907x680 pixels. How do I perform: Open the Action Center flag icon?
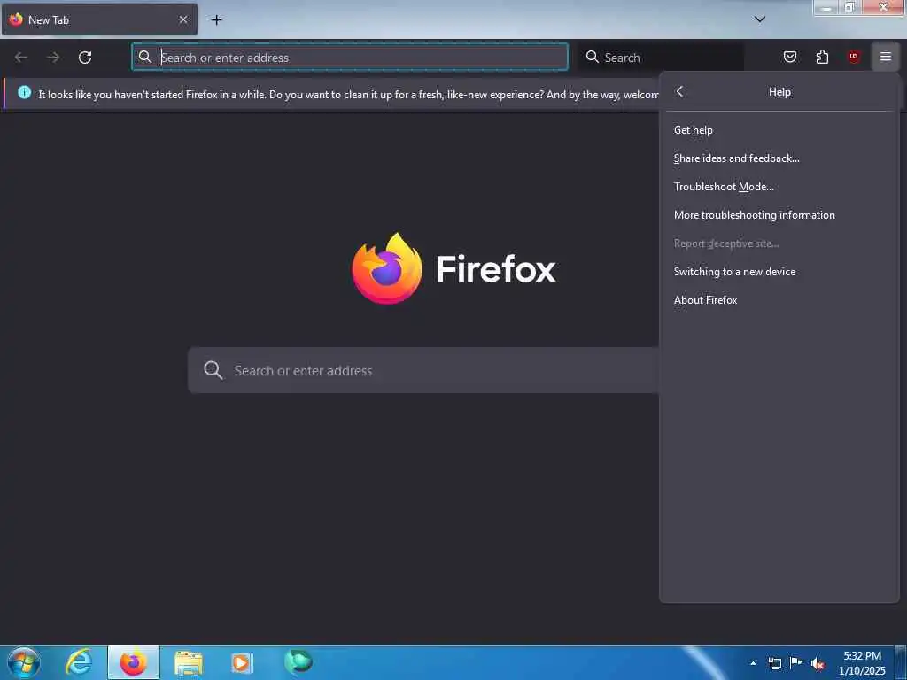(796, 663)
